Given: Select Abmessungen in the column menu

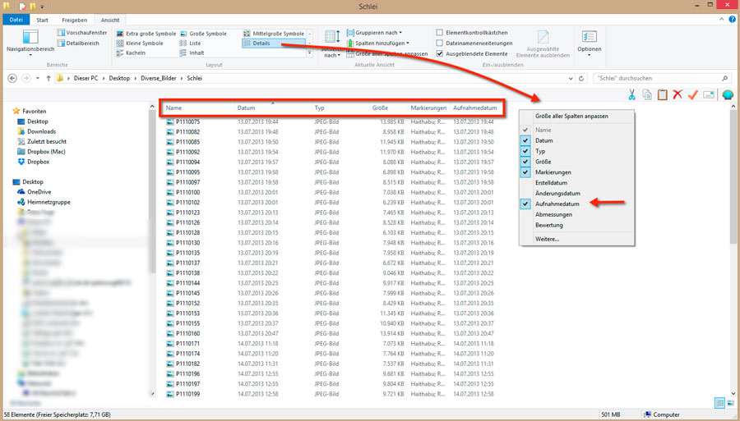Looking at the screenshot, I should (553, 214).
